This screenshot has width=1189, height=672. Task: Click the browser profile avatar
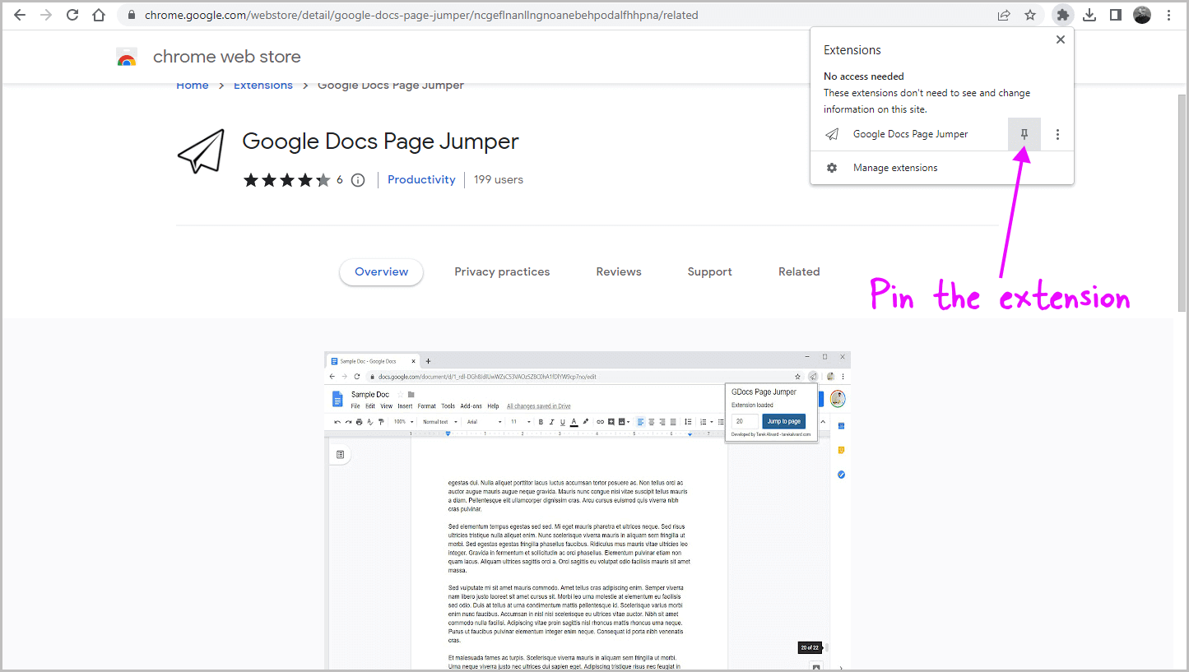[x=1142, y=15]
